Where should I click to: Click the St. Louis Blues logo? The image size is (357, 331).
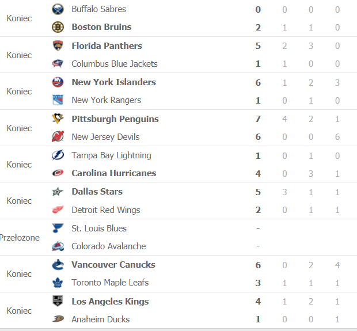58,228
